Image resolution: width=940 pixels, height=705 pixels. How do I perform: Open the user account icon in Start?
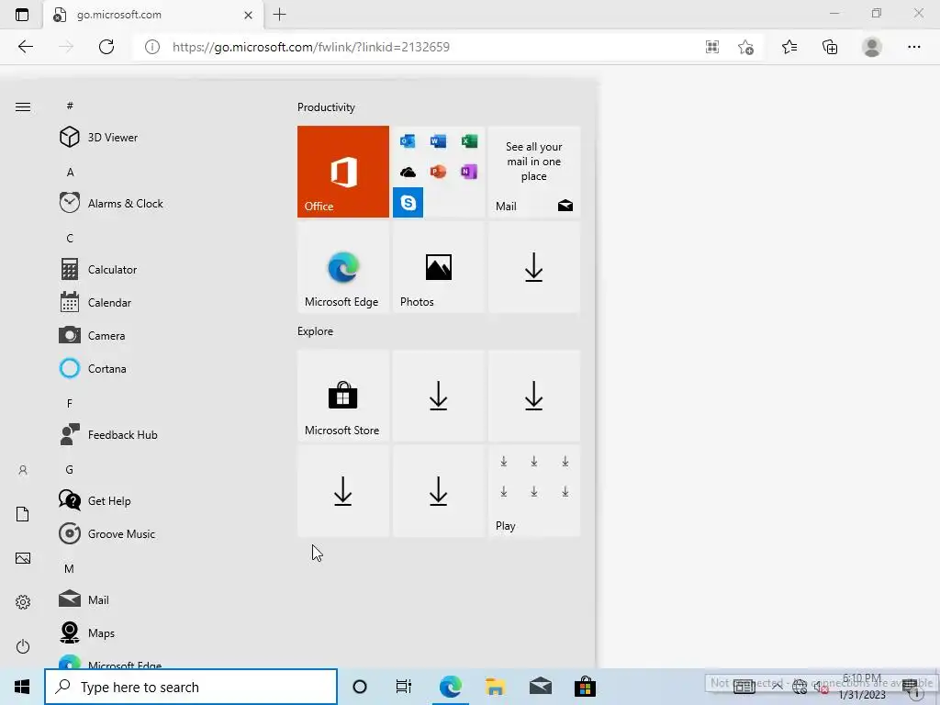(x=23, y=471)
